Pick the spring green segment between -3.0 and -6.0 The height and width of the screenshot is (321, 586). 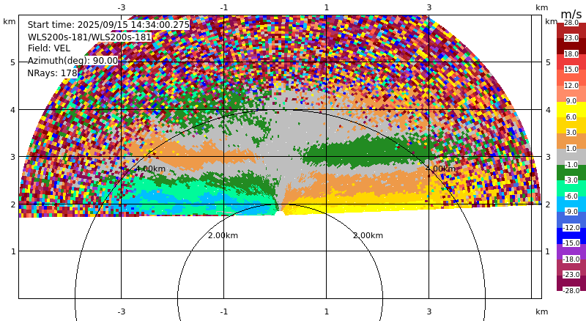571,188
